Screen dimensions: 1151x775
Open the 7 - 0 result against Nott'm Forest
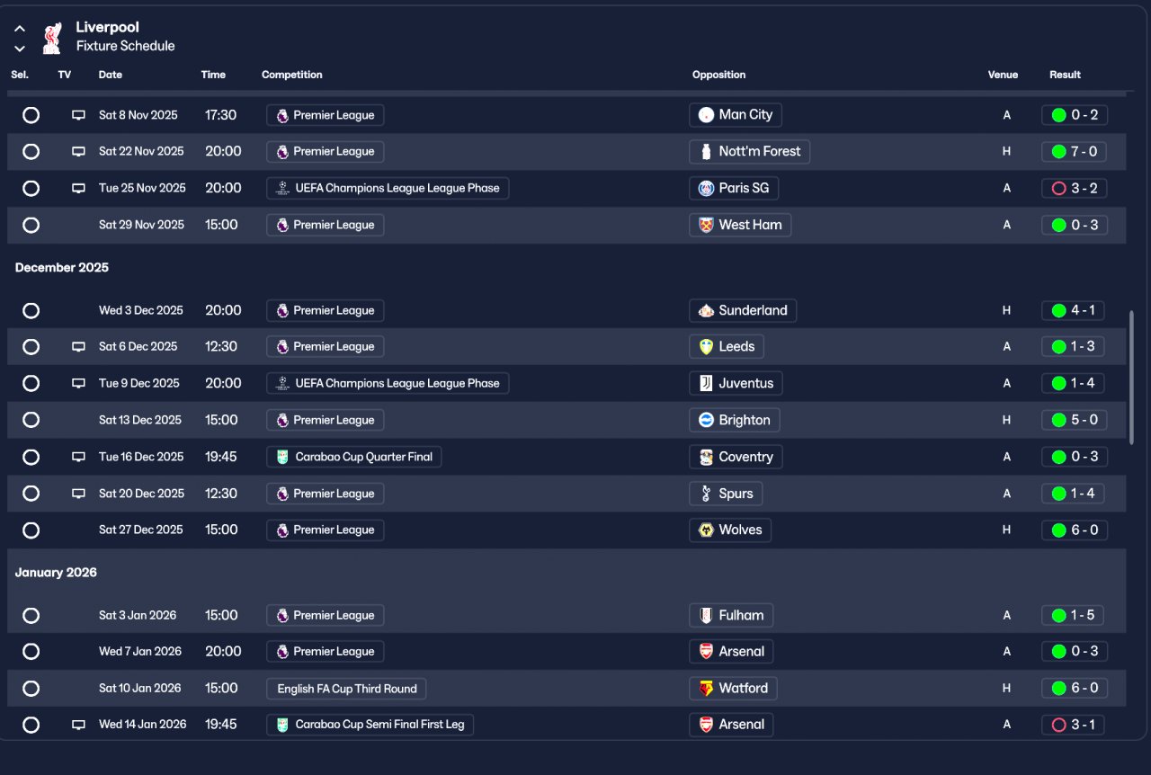coord(1083,152)
